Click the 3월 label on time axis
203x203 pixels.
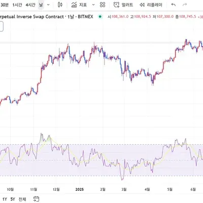tap(124, 189)
